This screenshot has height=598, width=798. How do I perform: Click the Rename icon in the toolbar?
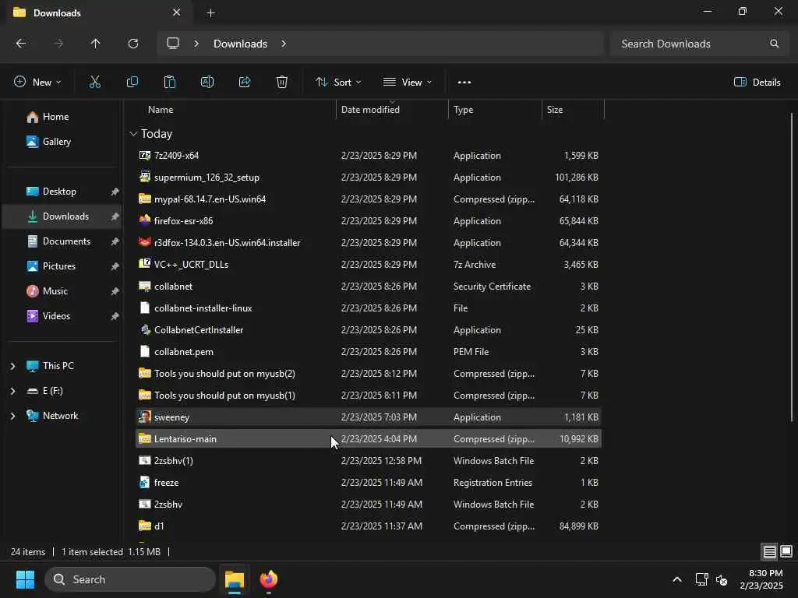click(207, 82)
